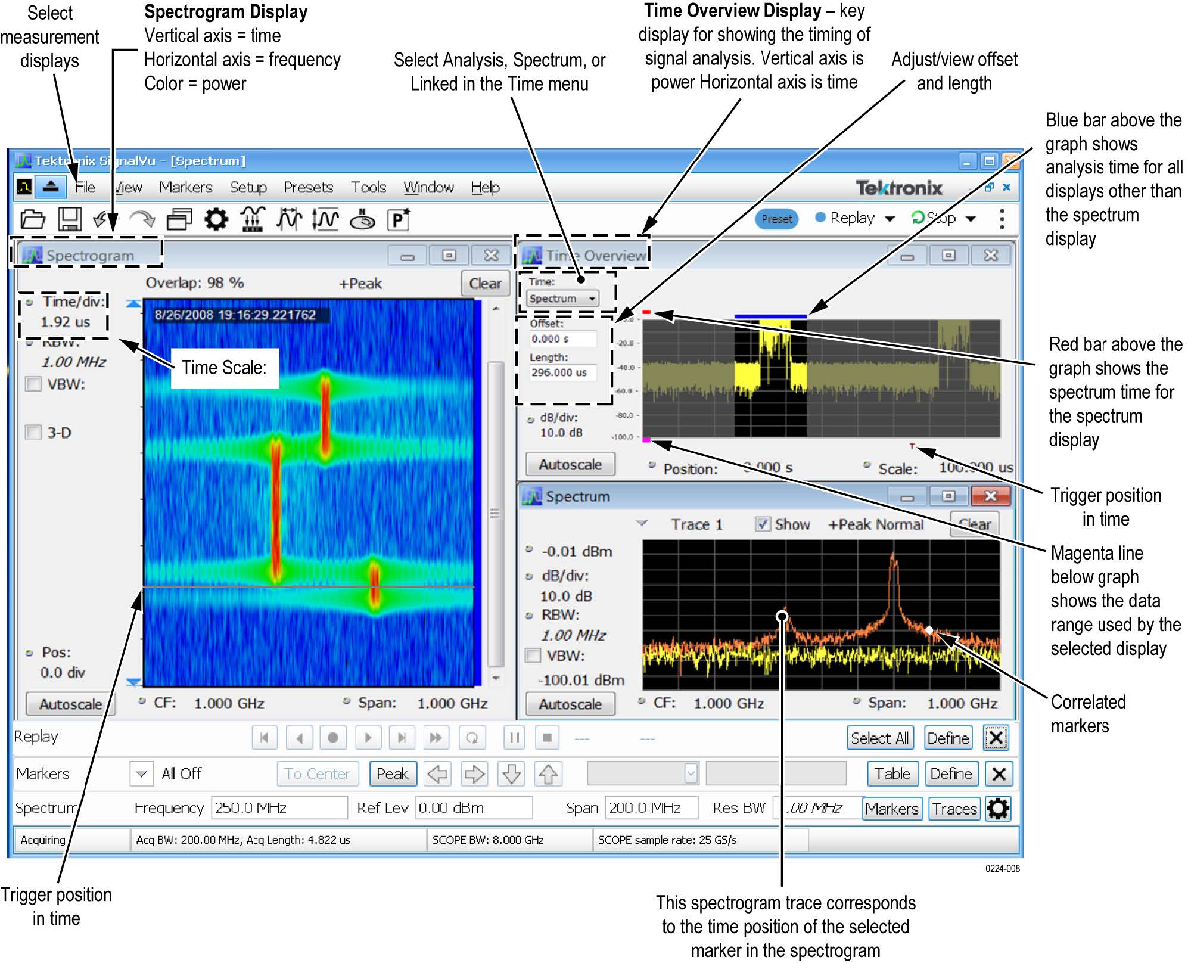
Task: Open Spectrum settings gear at bottom right
Action: tap(998, 809)
